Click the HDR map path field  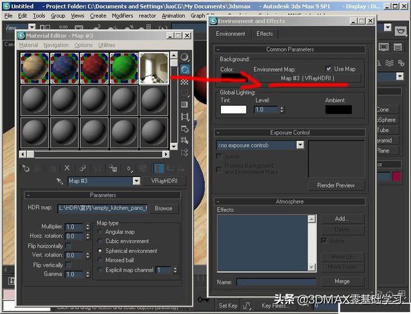(x=103, y=208)
